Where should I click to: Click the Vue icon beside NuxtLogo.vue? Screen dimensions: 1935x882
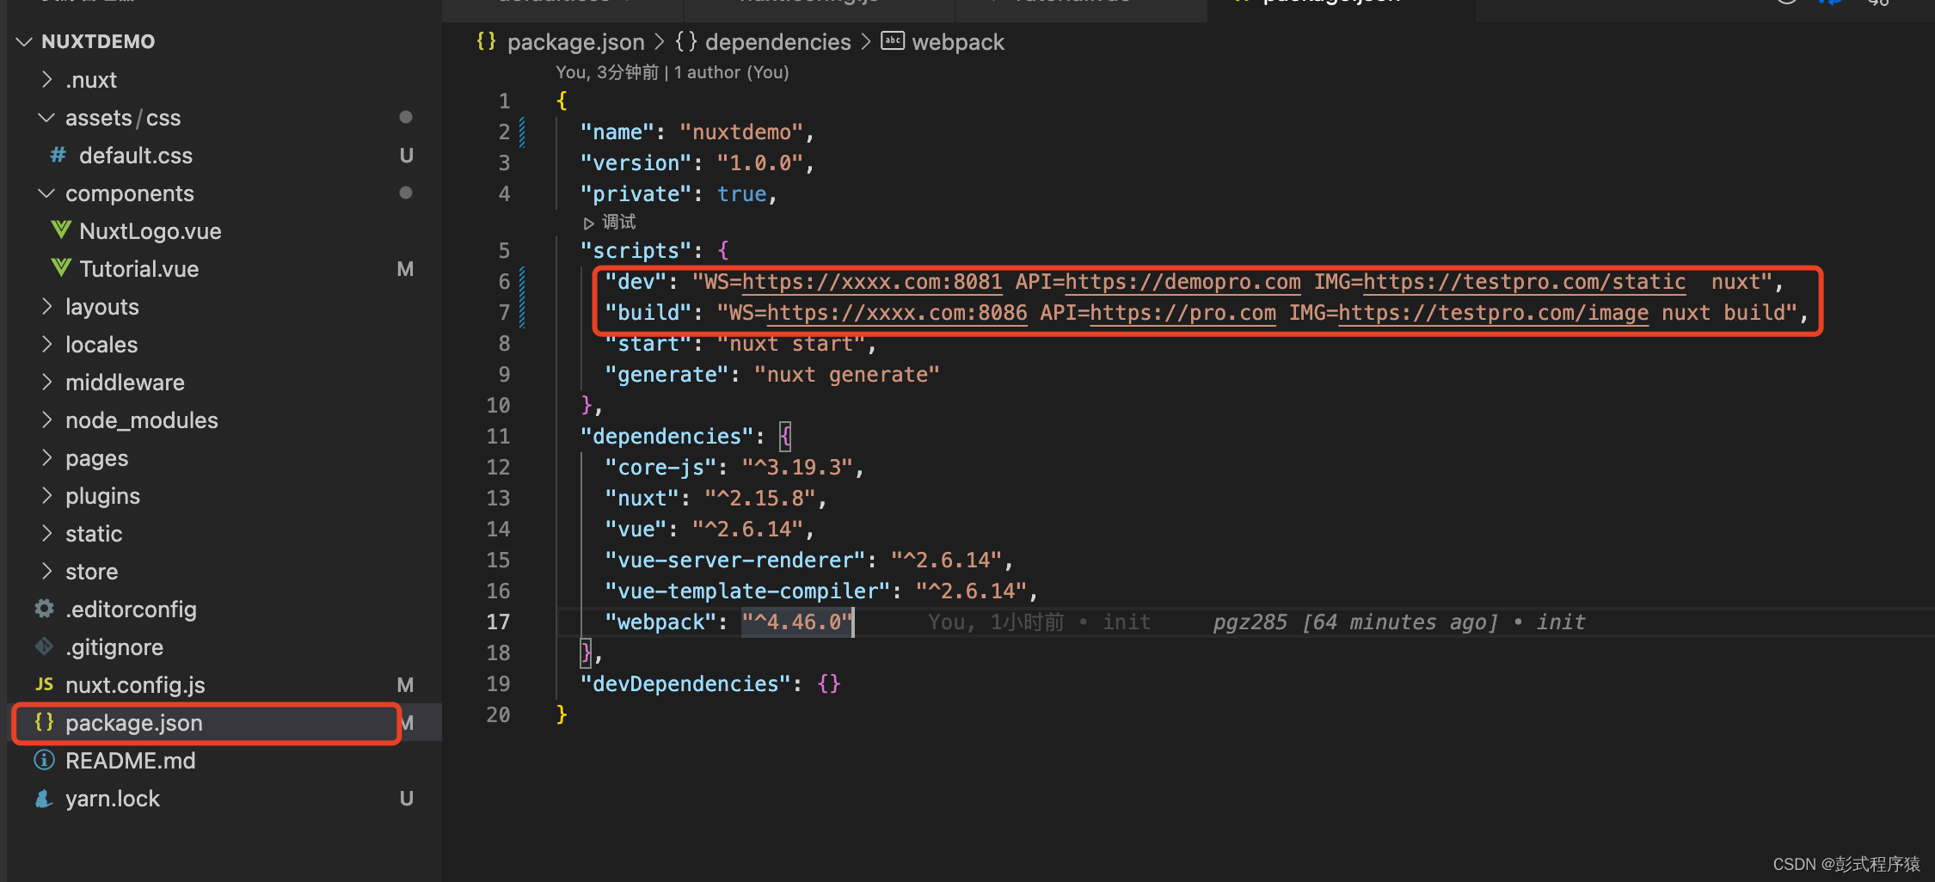[61, 230]
